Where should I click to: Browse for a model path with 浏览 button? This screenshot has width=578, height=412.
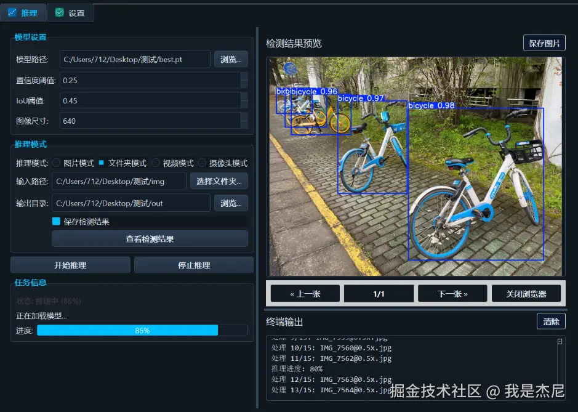(x=230, y=59)
